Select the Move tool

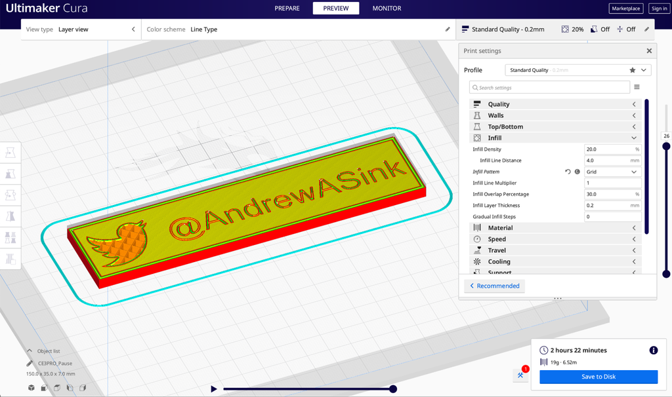tap(10, 151)
